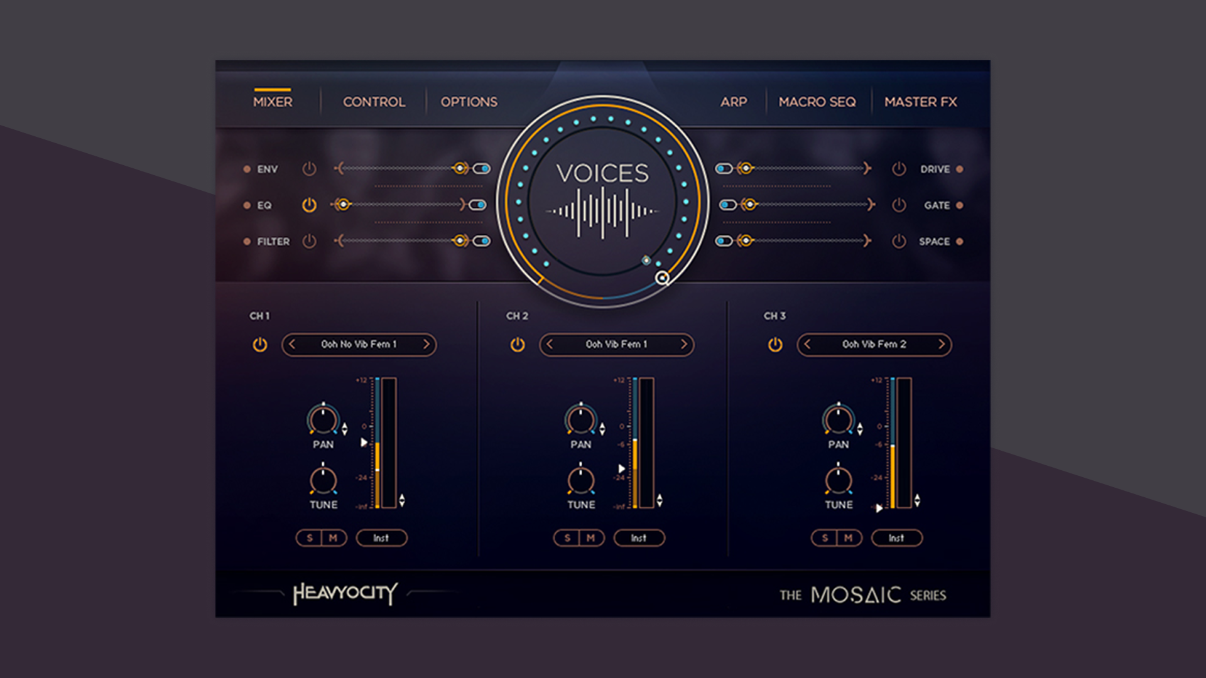Viewport: 1206px width, 678px height.
Task: Mute channel CH 2 with the M button
Action: point(590,537)
